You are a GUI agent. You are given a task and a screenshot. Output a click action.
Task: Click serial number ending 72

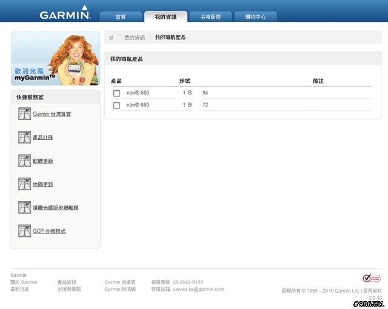[195, 105]
